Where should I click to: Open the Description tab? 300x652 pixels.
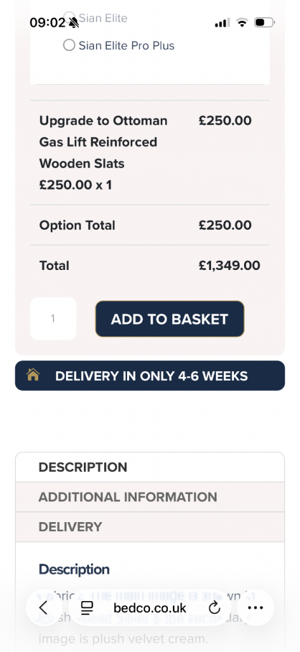(x=150, y=467)
